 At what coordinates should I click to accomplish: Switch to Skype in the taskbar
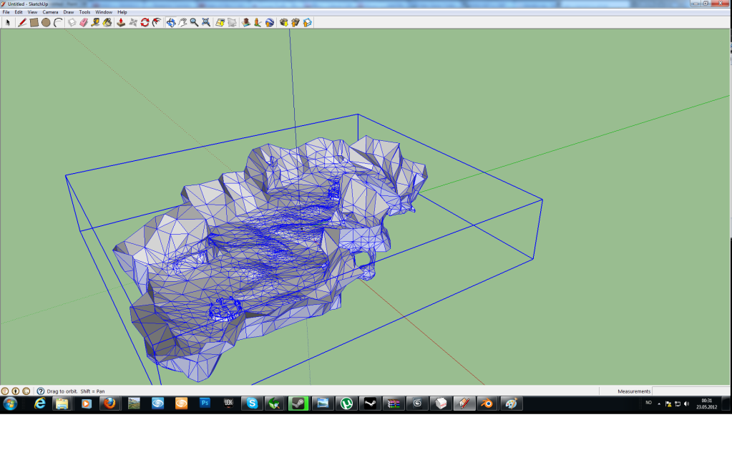coord(252,403)
